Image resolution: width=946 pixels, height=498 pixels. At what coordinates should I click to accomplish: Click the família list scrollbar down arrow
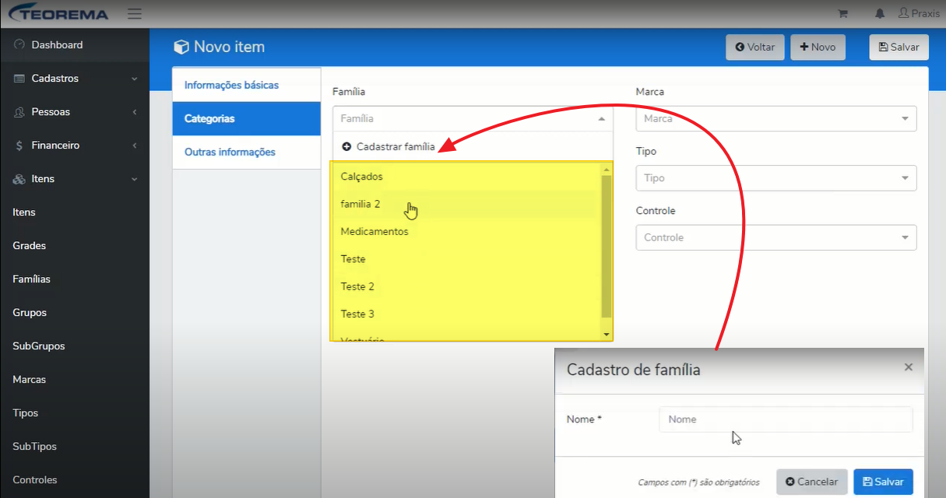[x=607, y=334]
